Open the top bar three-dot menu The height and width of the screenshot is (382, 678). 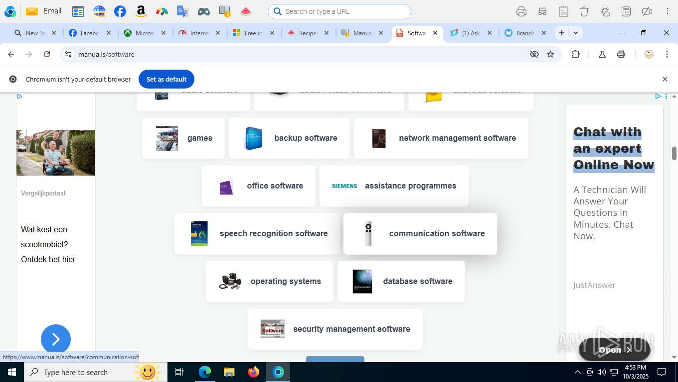(x=667, y=11)
